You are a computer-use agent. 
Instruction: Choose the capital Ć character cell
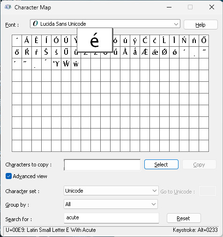tap(145, 41)
